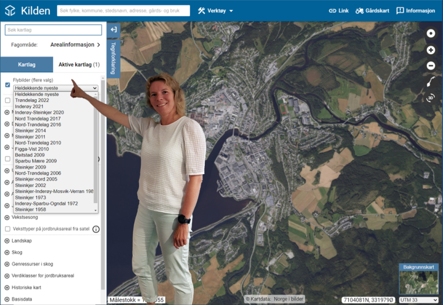Choose Steinkjer 2002 imagery

click(x=30, y=185)
